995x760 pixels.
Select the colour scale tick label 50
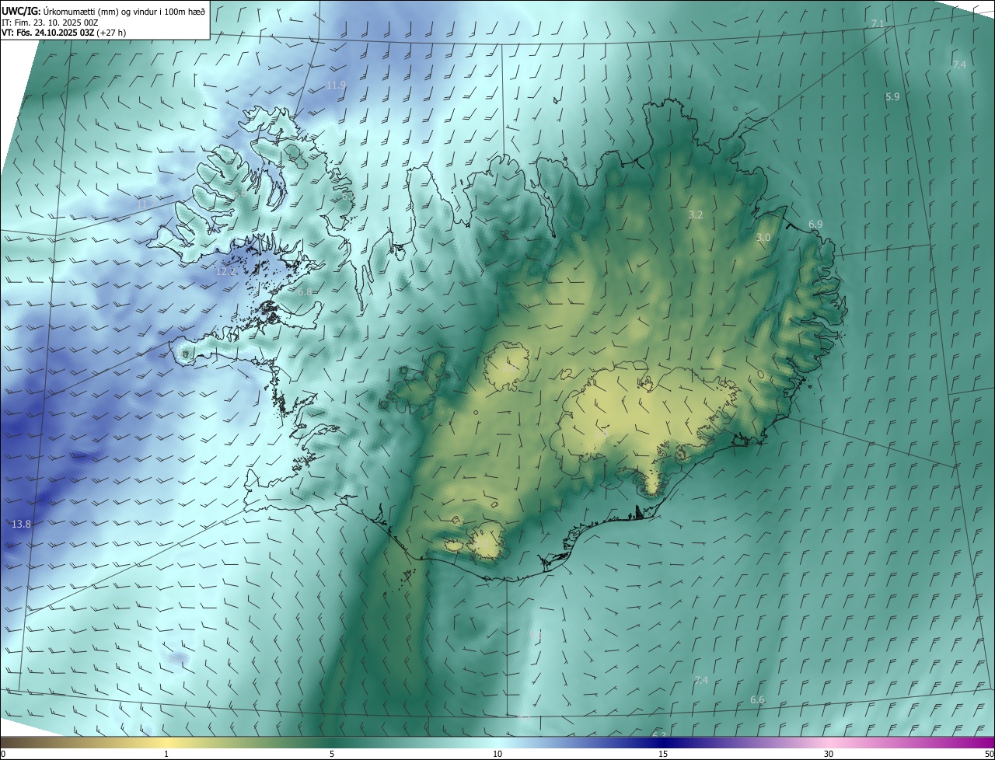pos(988,754)
